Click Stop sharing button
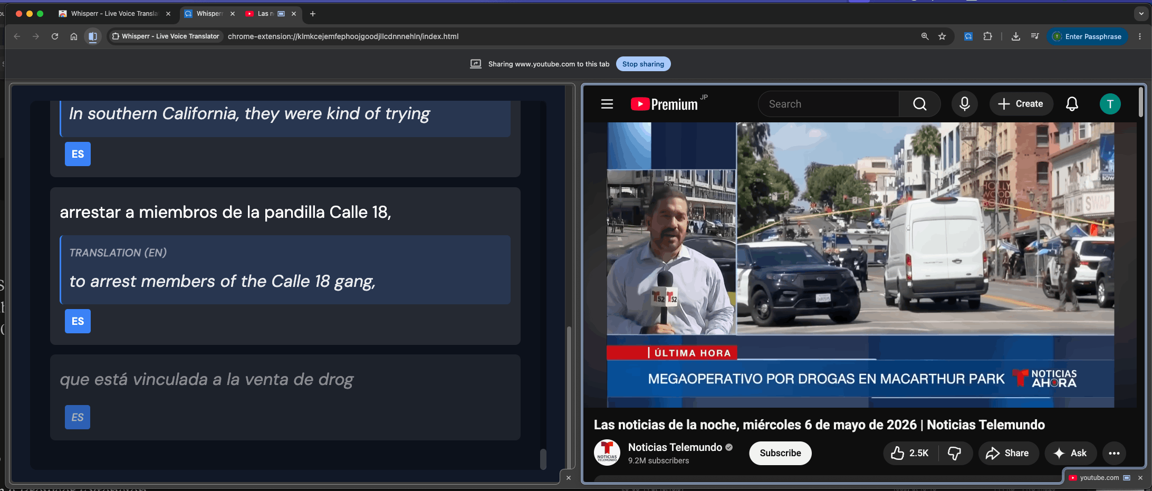The width and height of the screenshot is (1152, 491). (x=643, y=64)
